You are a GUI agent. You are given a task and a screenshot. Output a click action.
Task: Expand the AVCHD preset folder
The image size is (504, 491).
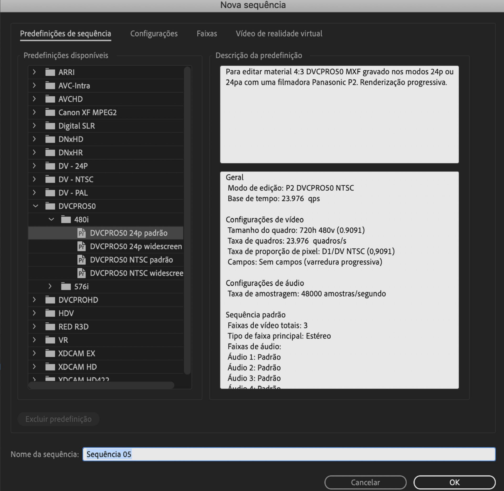(34, 99)
